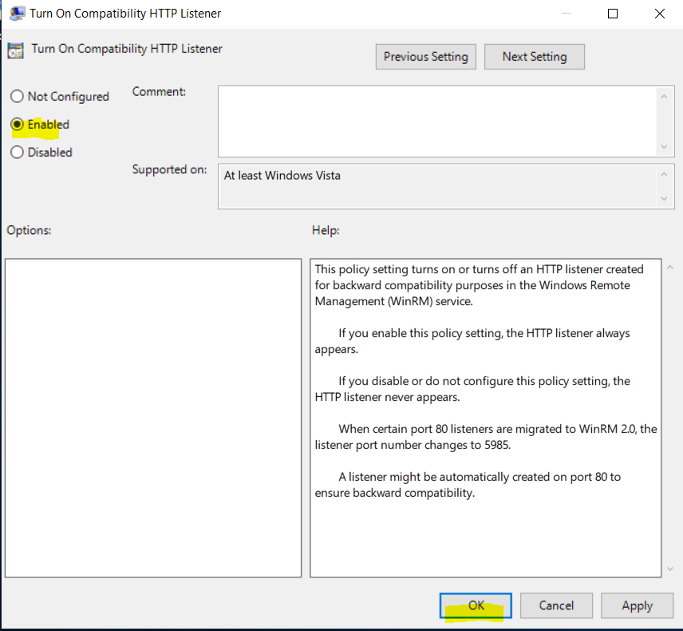Click the Help pane scroll down arrow

670,569
